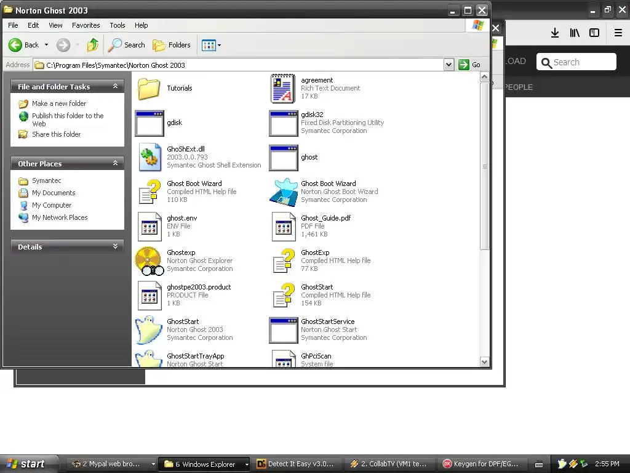Viewport: 630px width, 473px height.
Task: Open the browser library icon
Action: pyautogui.click(x=575, y=33)
